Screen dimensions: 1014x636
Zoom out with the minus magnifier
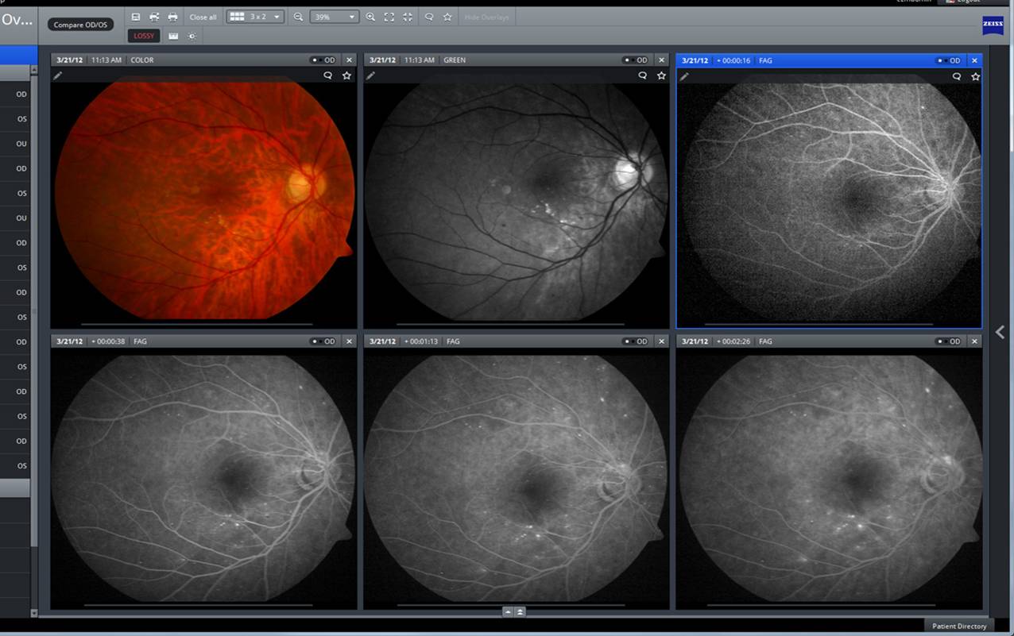tap(298, 17)
